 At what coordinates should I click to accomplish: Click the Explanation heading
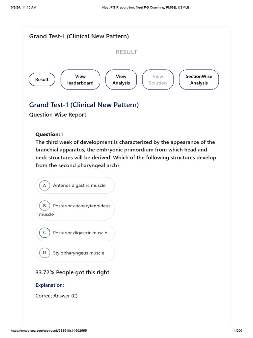(x=50, y=285)
